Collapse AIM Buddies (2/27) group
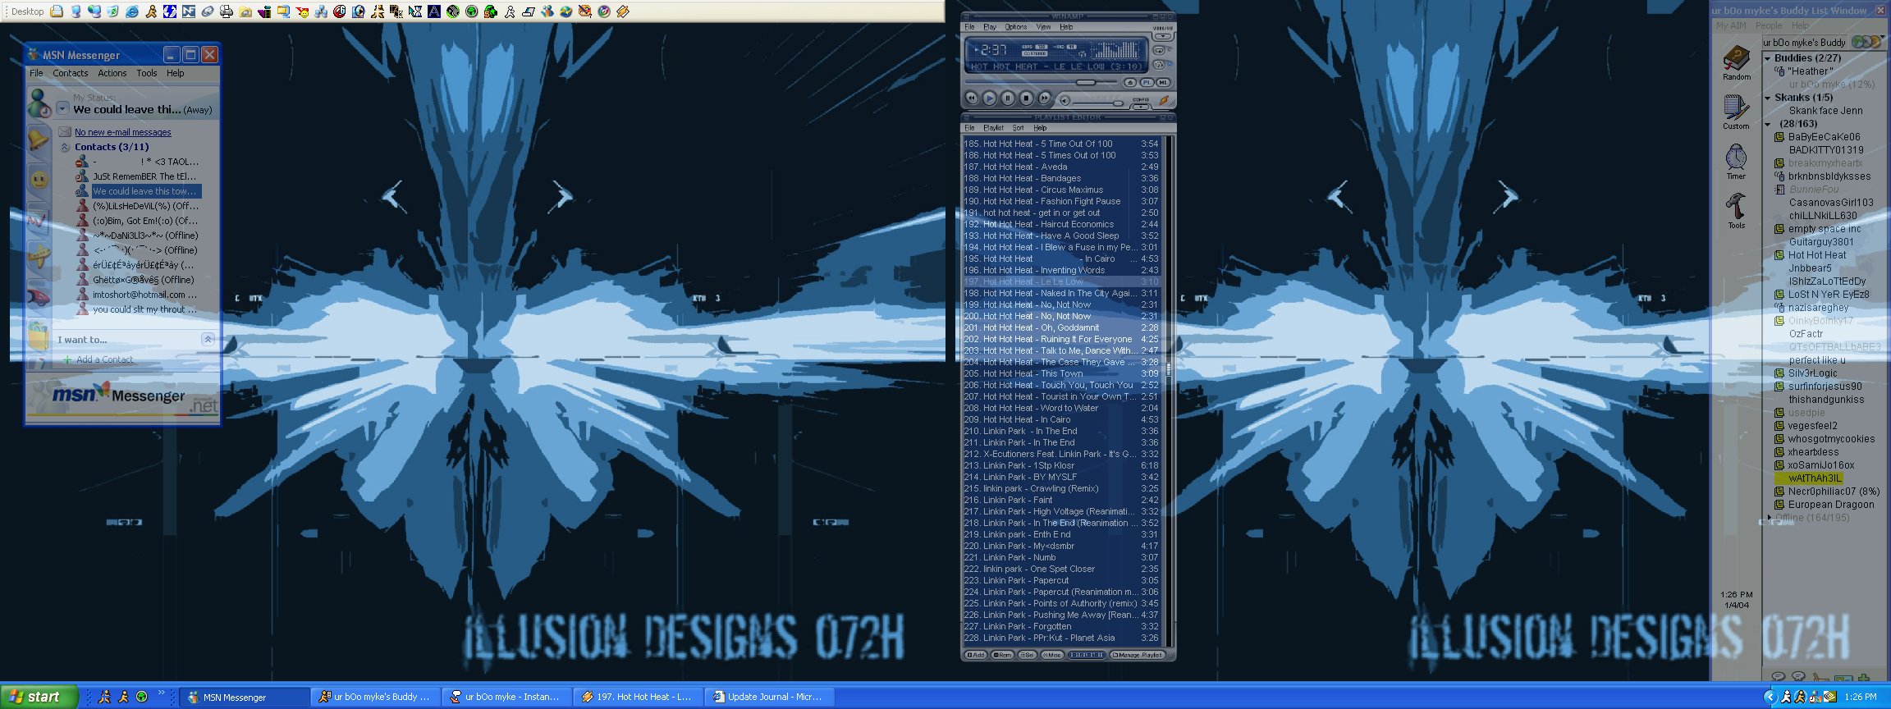 pos(1767,58)
